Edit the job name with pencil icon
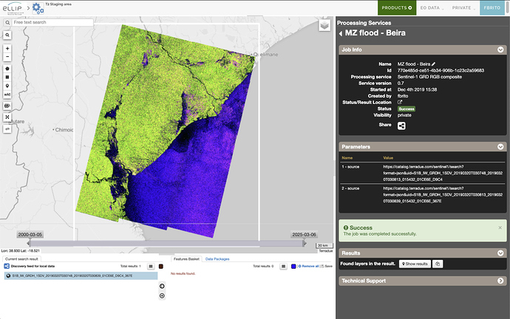510x319 pixels. (x=435, y=64)
